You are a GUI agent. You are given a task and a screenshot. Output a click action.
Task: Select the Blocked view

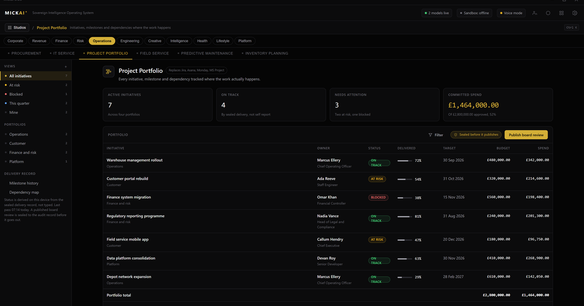click(36, 94)
